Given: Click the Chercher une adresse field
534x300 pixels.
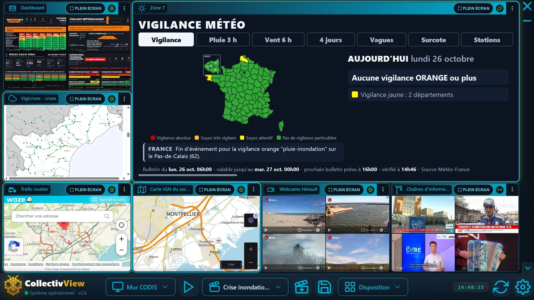Looking at the screenshot, I should pyautogui.click(x=62, y=216).
